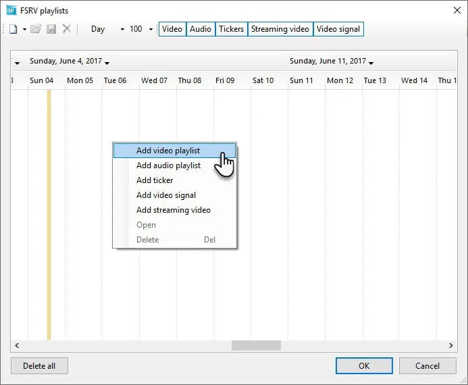The width and height of the screenshot is (468, 385).
Task: Click the Save floppy disk icon
Action: 51,29
